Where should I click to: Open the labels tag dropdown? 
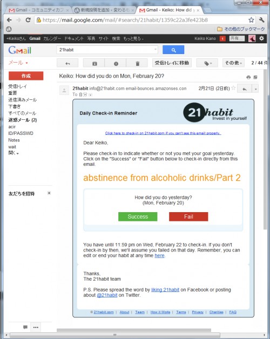[207, 63]
